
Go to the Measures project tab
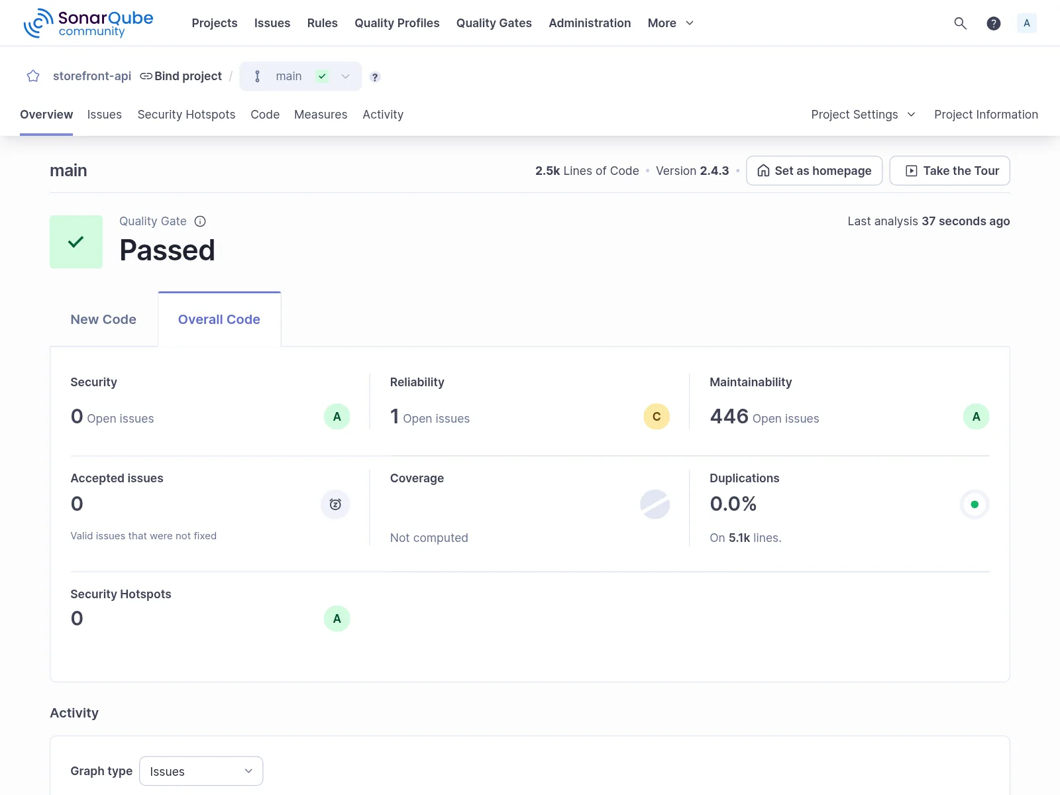click(x=321, y=115)
